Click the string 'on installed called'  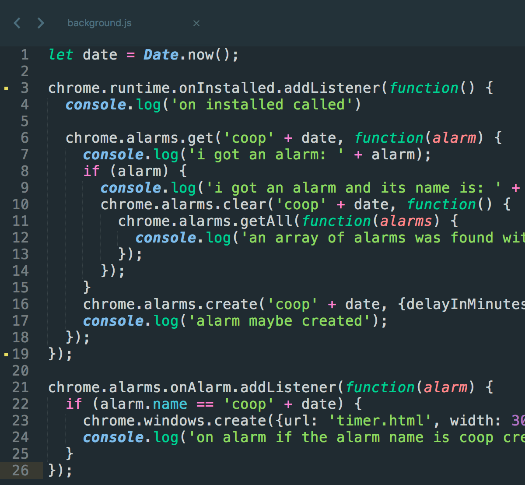coord(262,105)
